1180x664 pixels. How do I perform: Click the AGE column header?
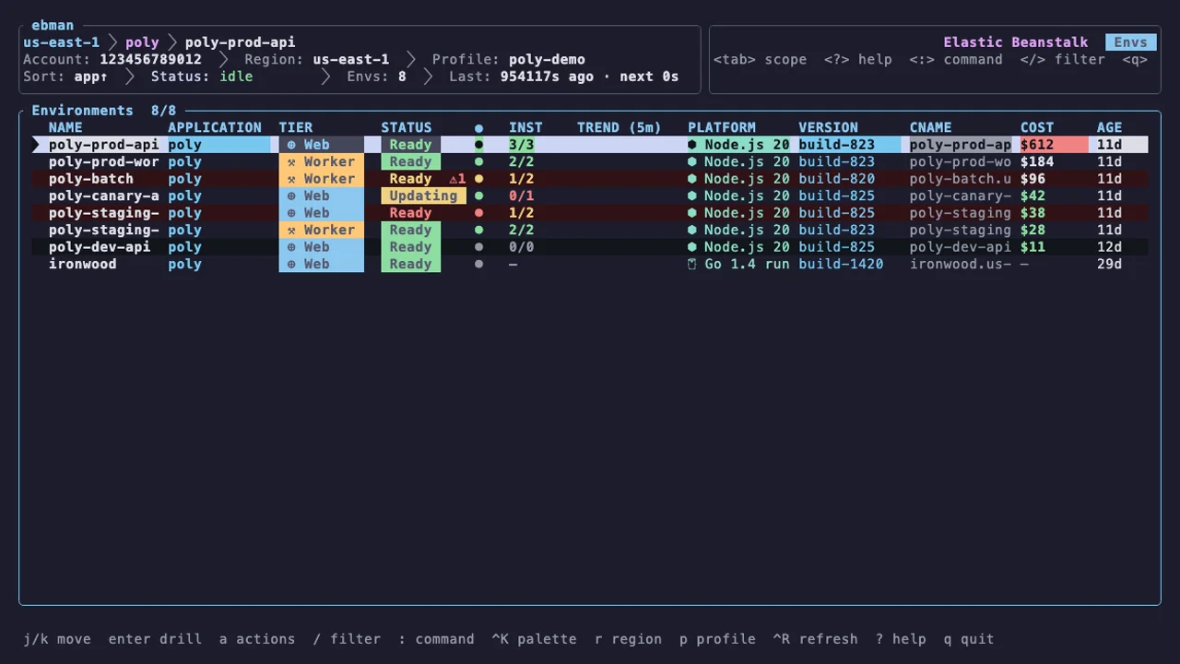pyautogui.click(x=1110, y=128)
